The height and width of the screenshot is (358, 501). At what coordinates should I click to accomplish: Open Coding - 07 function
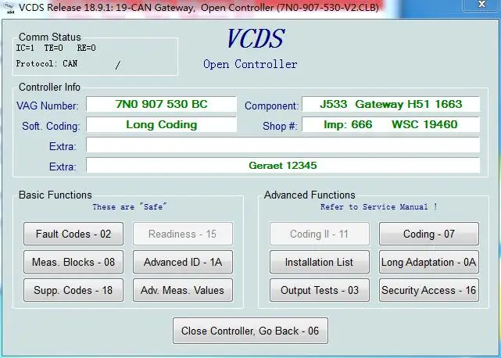point(429,234)
